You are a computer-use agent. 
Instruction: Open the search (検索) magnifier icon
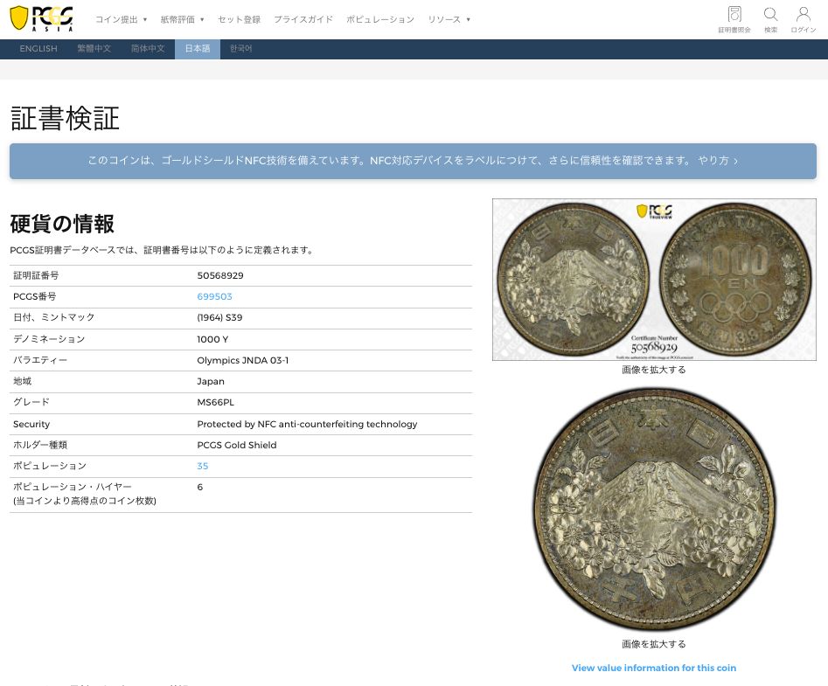click(x=770, y=19)
